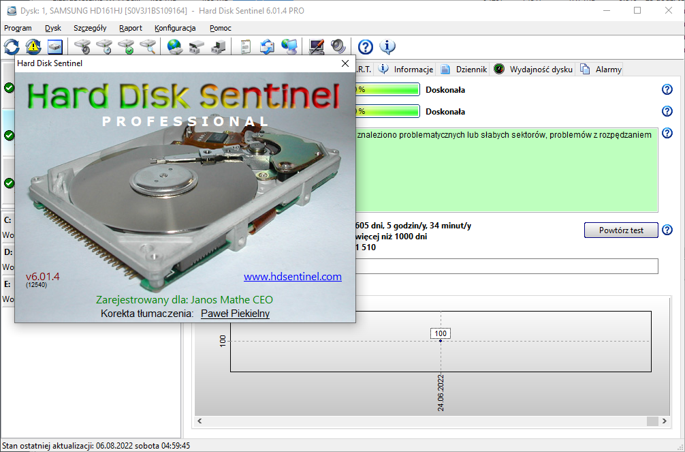This screenshot has height=452, width=685.
Task: Click the empty comment field below 1 510
Action: click(x=507, y=266)
